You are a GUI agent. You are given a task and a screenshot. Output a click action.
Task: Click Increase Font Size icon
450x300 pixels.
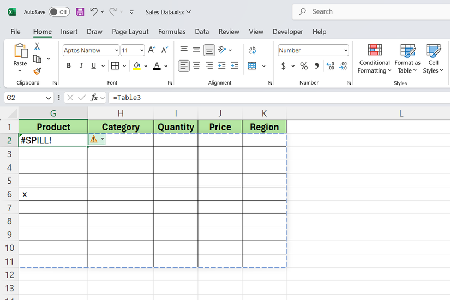click(x=152, y=50)
